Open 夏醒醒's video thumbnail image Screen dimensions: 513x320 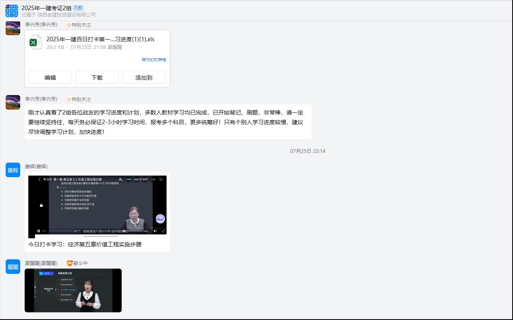[73, 290]
